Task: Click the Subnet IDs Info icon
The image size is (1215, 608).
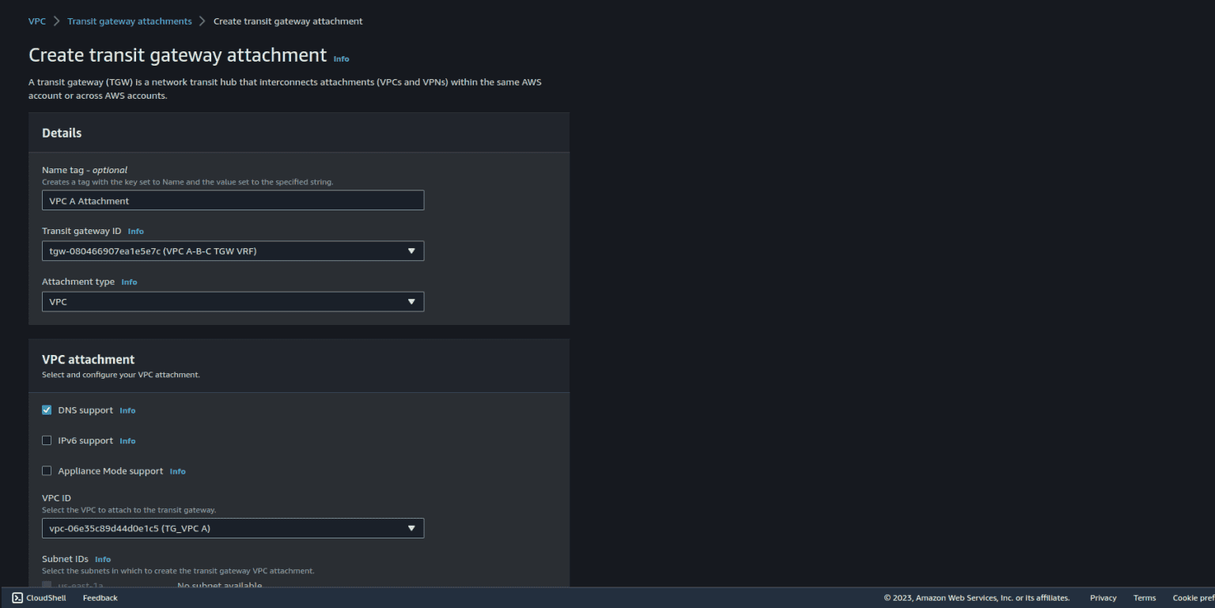Action: [103, 559]
